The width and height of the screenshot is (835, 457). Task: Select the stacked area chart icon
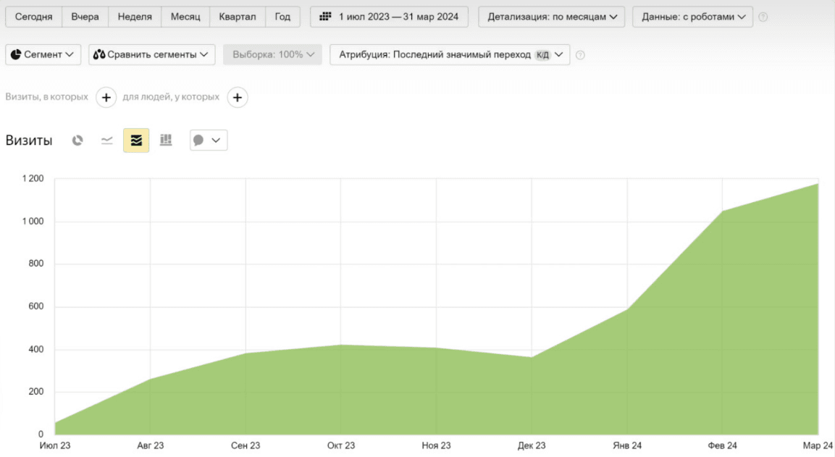pyautogui.click(x=136, y=140)
